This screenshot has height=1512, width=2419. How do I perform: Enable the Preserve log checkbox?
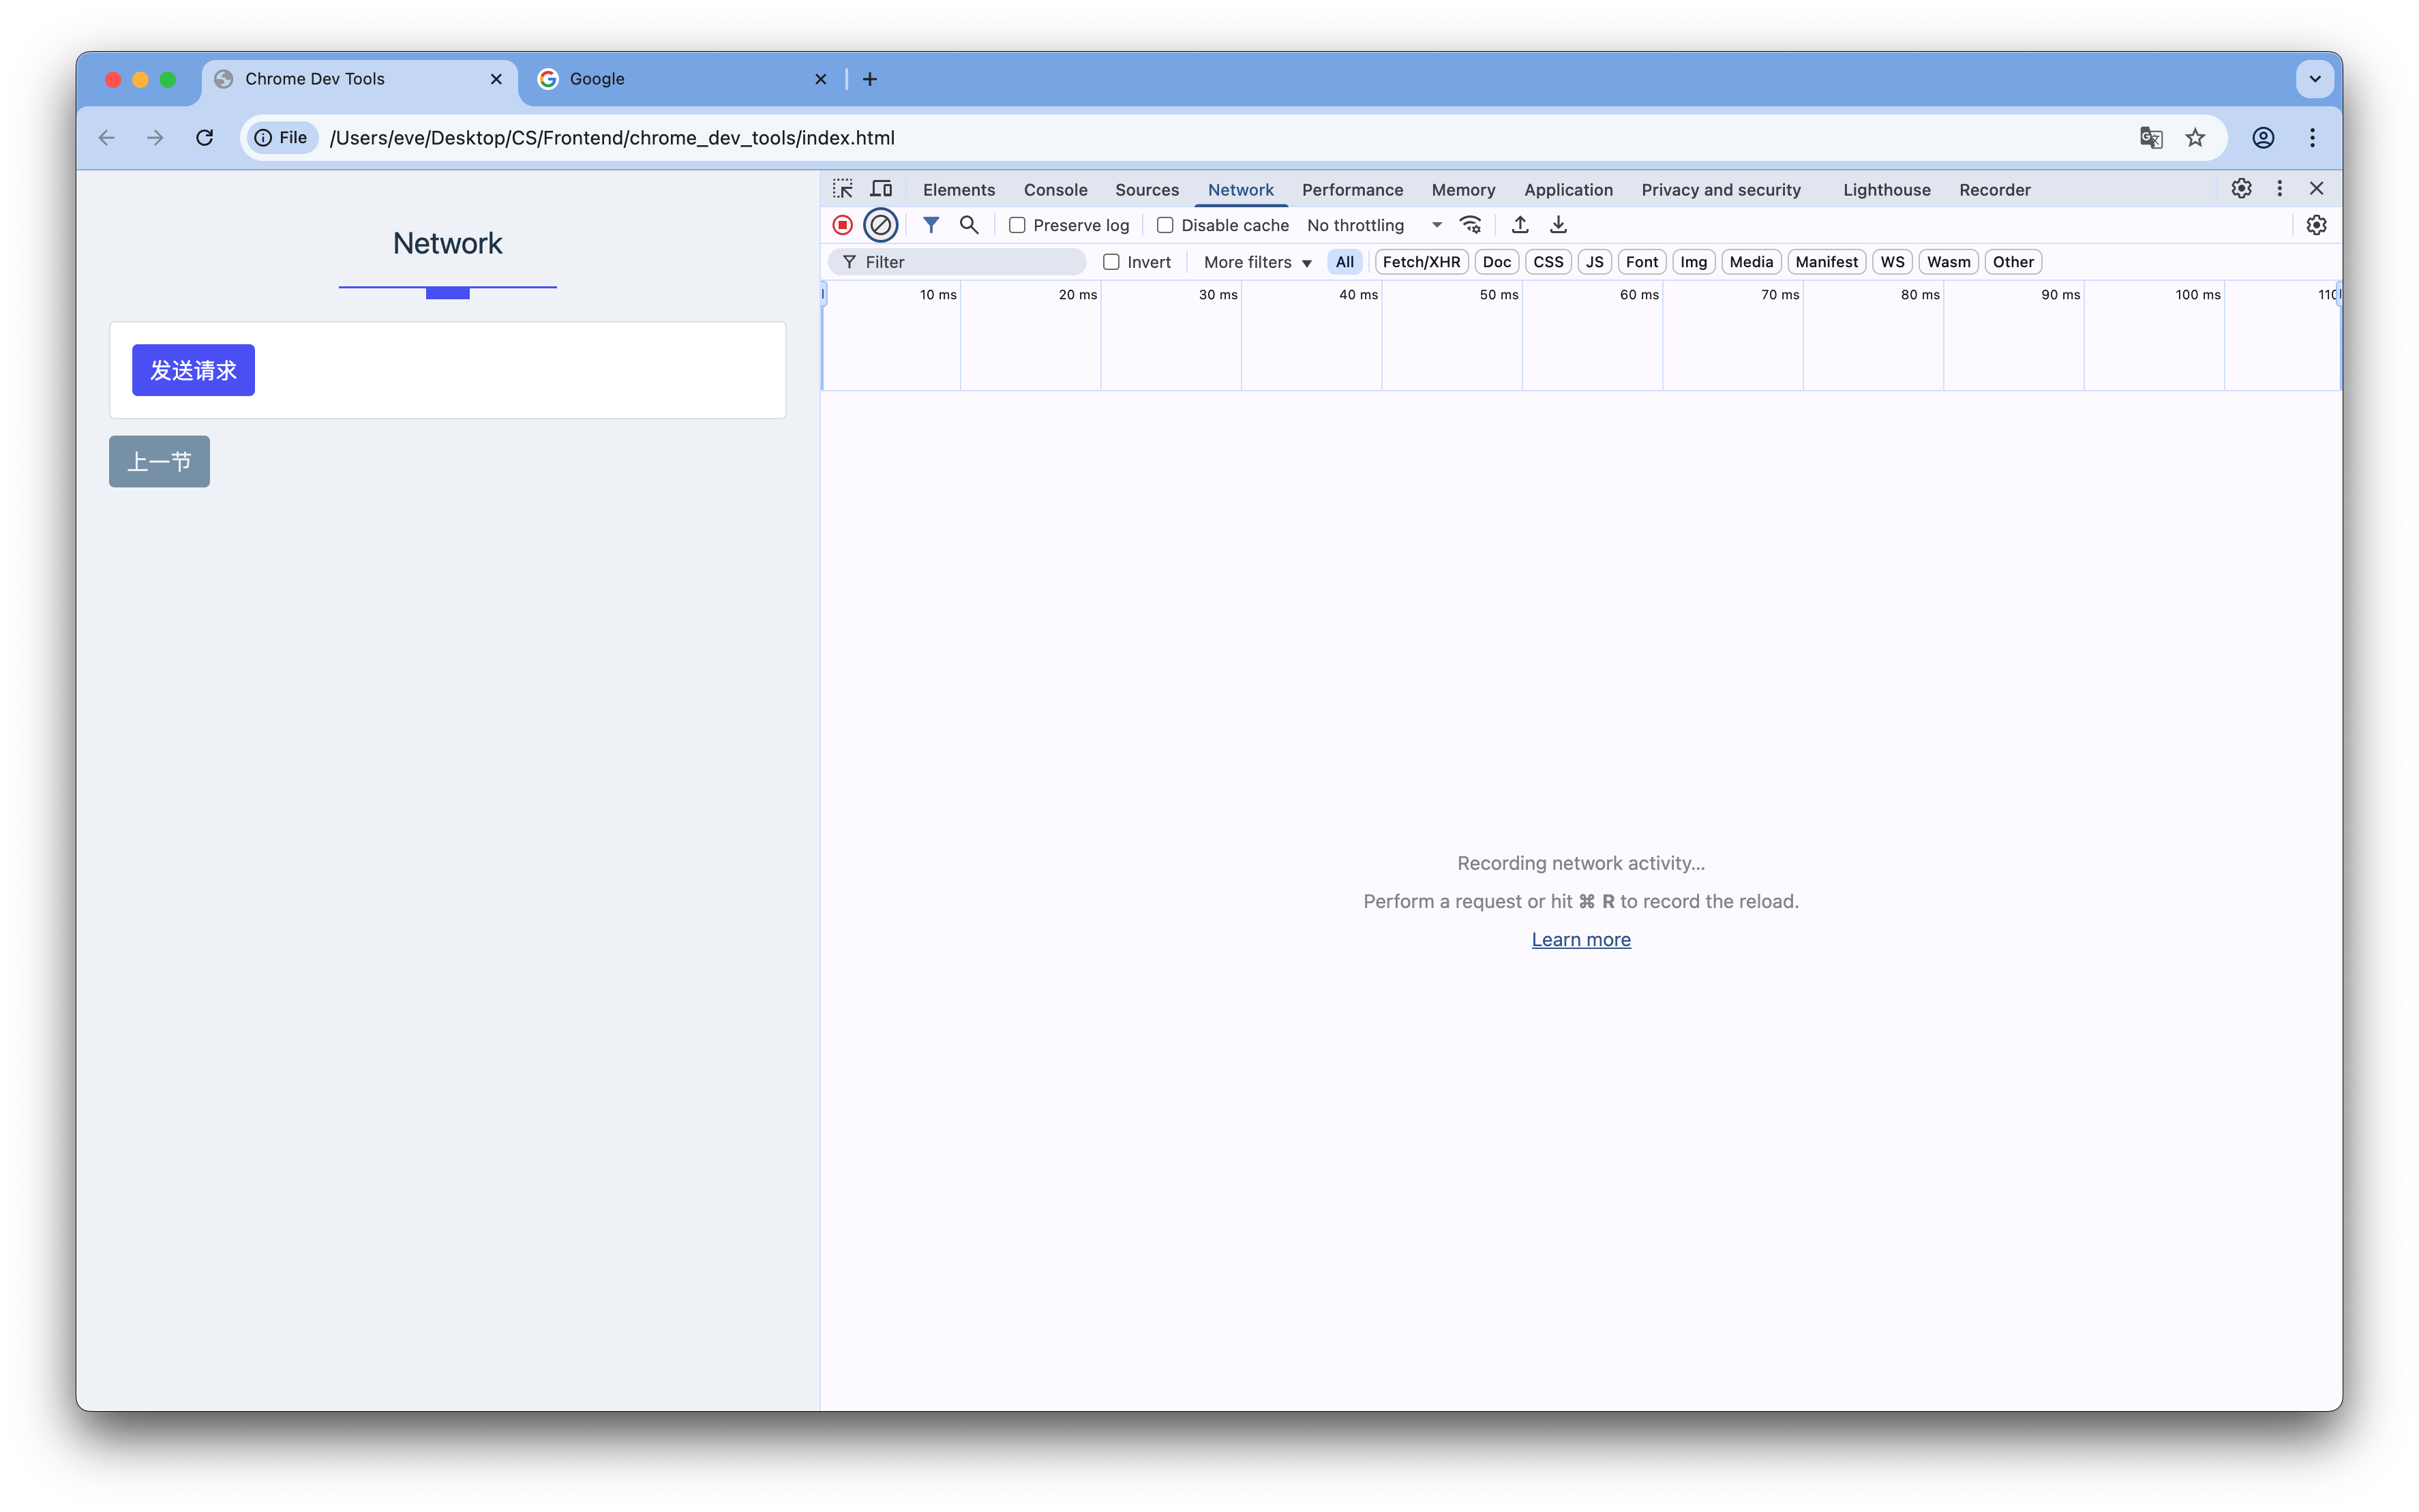pyautogui.click(x=1017, y=225)
